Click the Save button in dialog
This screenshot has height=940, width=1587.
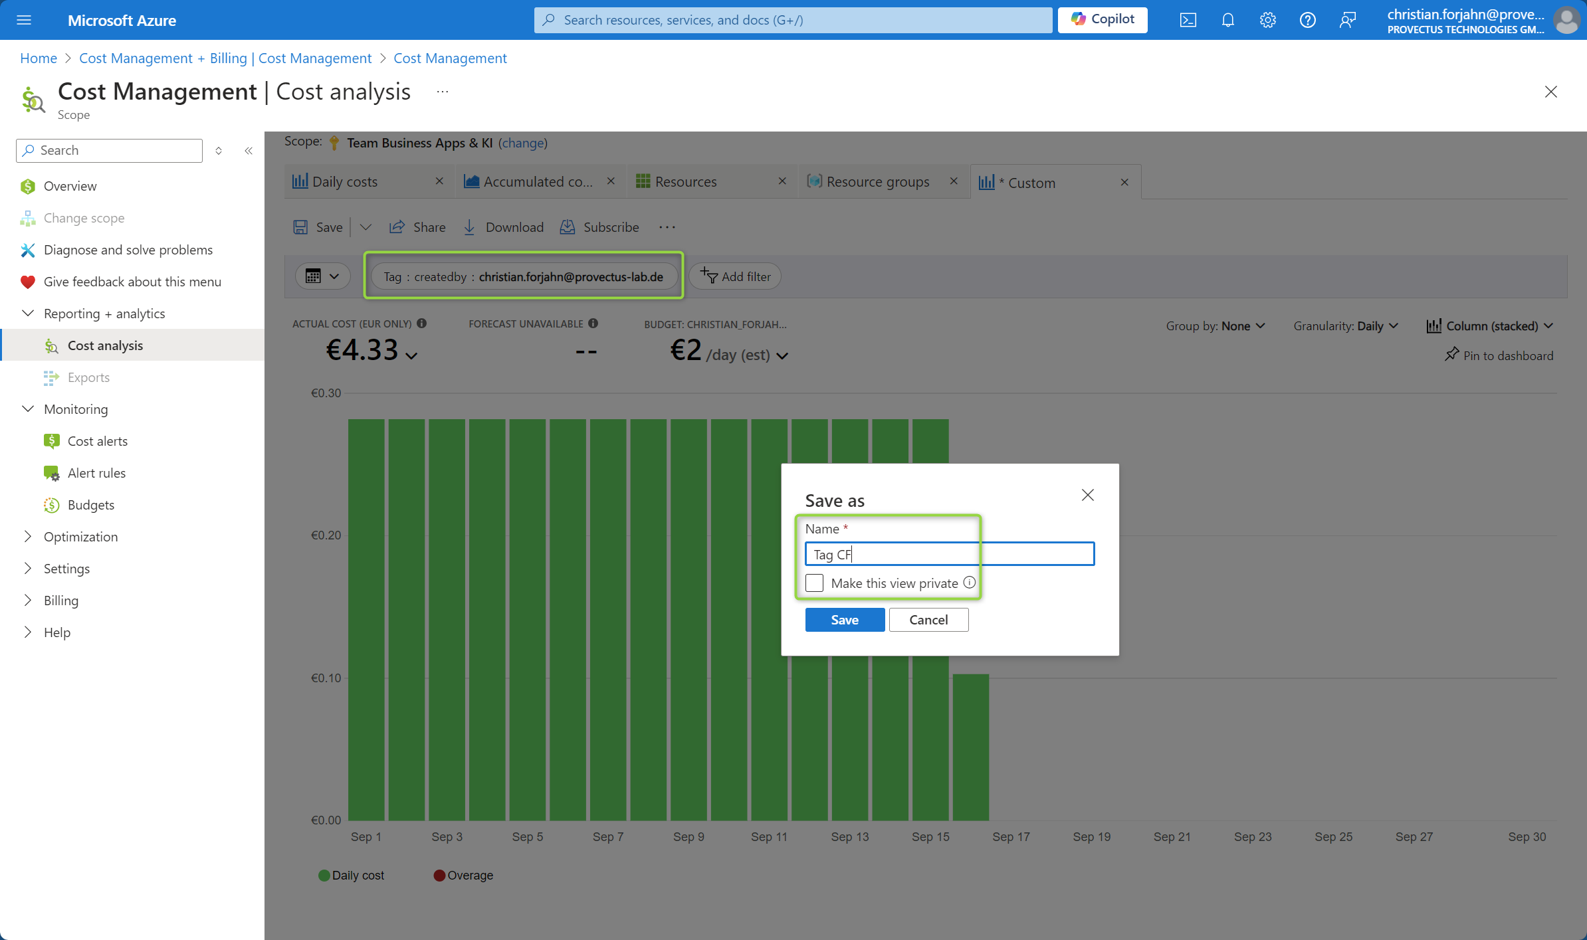845,619
